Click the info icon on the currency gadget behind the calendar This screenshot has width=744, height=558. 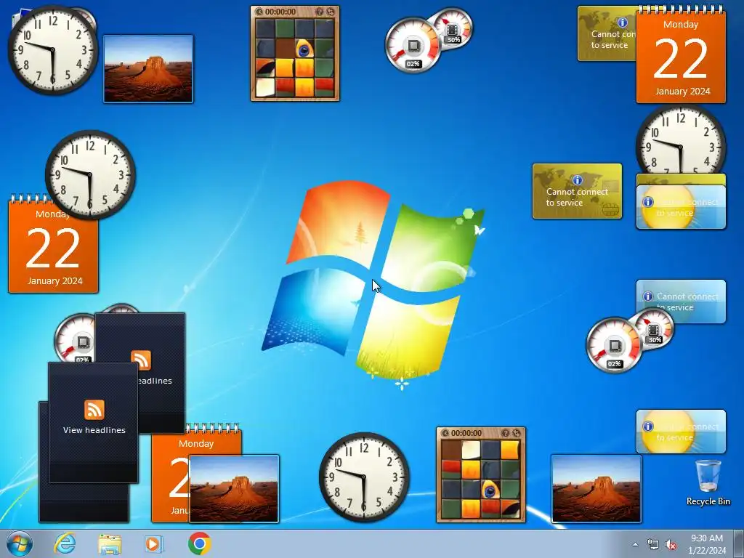click(x=622, y=23)
